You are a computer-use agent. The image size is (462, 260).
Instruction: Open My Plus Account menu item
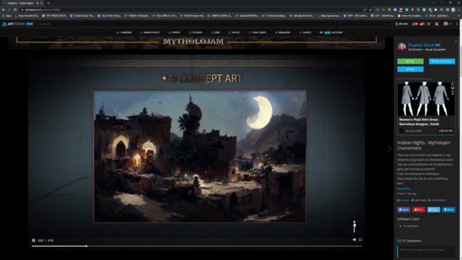(331, 32)
